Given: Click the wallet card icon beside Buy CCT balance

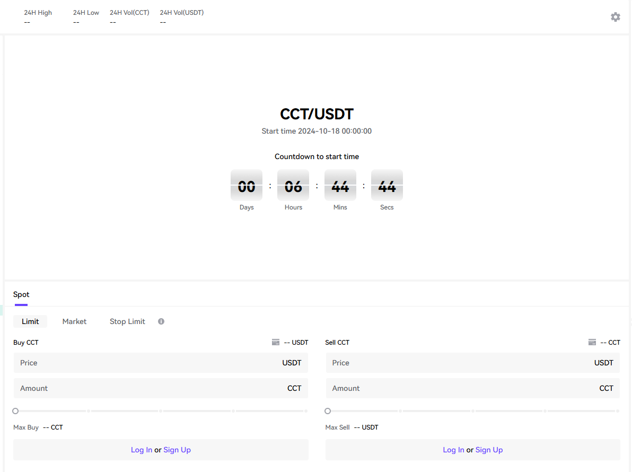Looking at the screenshot, I should (276, 342).
